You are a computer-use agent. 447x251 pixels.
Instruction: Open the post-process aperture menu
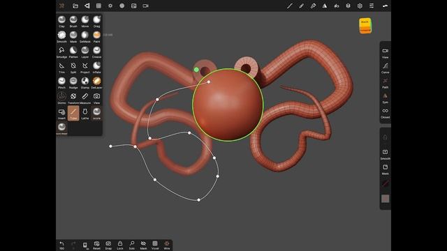122,6
